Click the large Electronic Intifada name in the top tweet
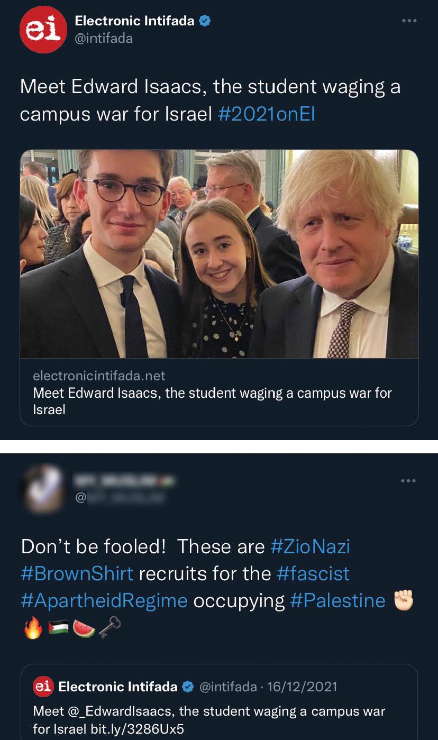Image resolution: width=438 pixels, height=740 pixels. tap(134, 21)
